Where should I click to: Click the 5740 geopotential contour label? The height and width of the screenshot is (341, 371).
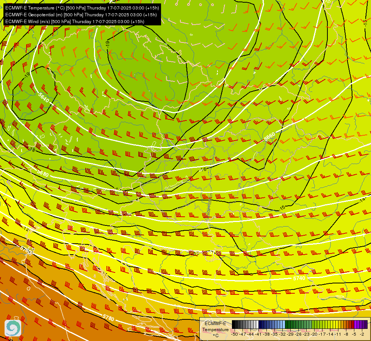point(299,278)
